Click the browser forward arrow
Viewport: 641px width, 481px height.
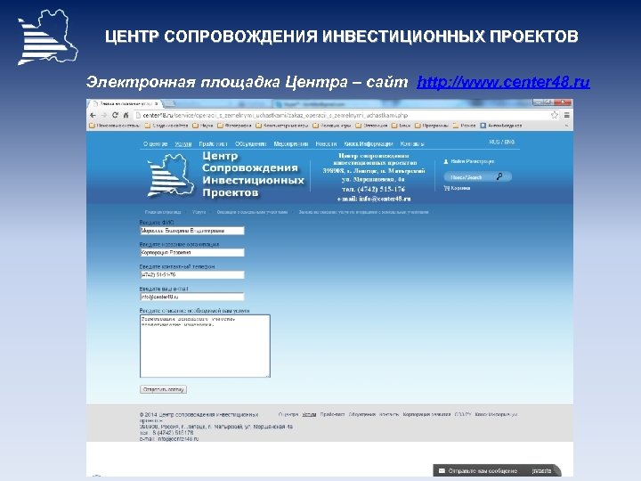[x=104, y=115]
